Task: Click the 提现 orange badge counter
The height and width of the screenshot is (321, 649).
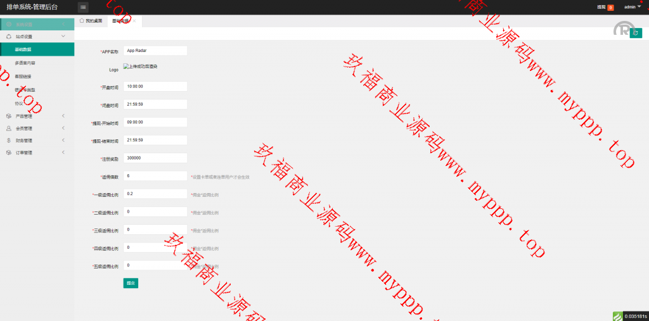Action: (x=610, y=8)
